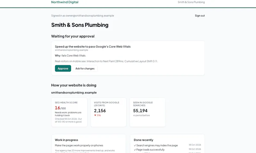
Task: Select the SEO Health Score card
Action: pos(69,112)
